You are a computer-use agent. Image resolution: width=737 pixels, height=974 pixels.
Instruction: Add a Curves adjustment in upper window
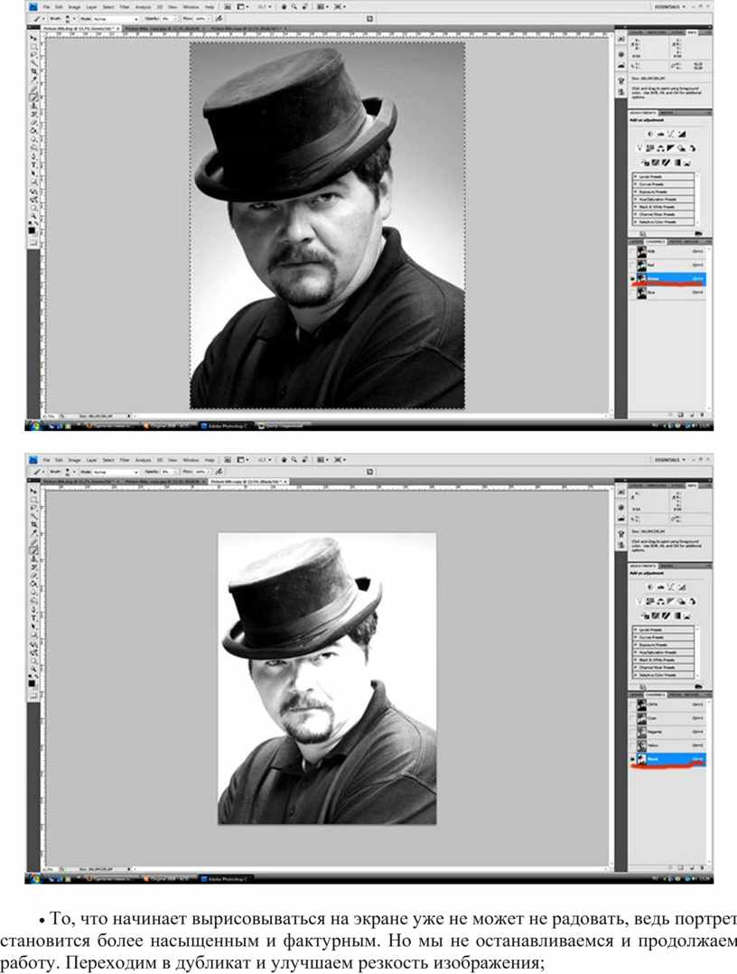point(671,134)
